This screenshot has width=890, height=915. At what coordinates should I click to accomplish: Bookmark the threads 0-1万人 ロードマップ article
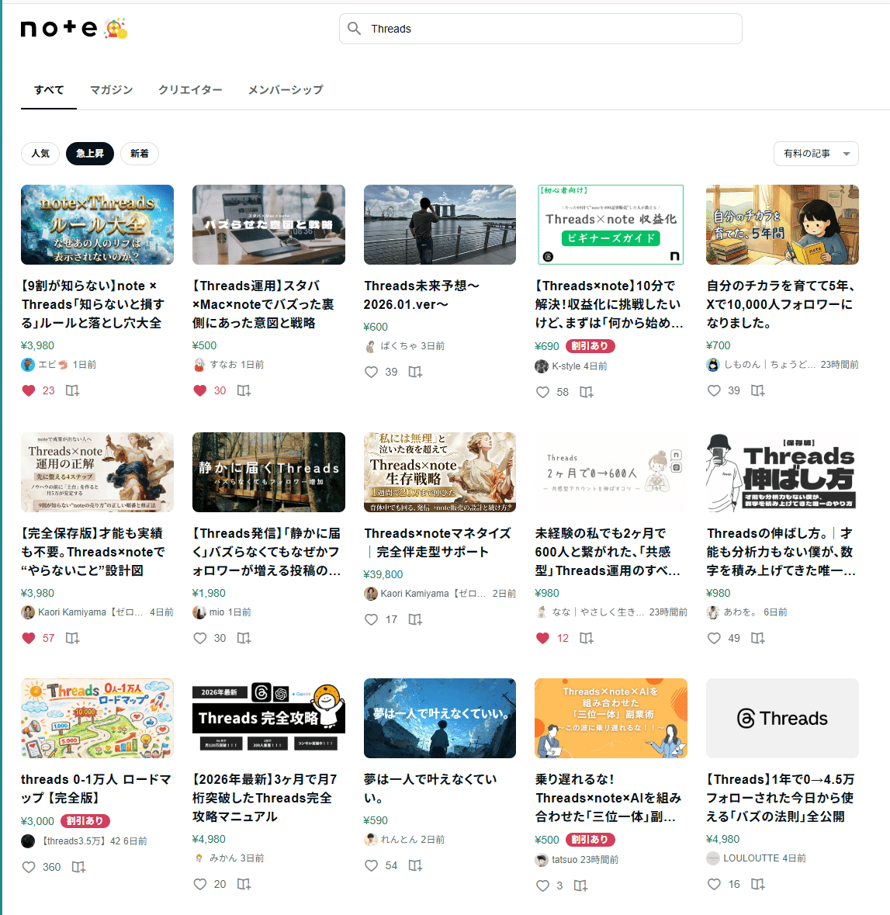pyautogui.click(x=78, y=867)
